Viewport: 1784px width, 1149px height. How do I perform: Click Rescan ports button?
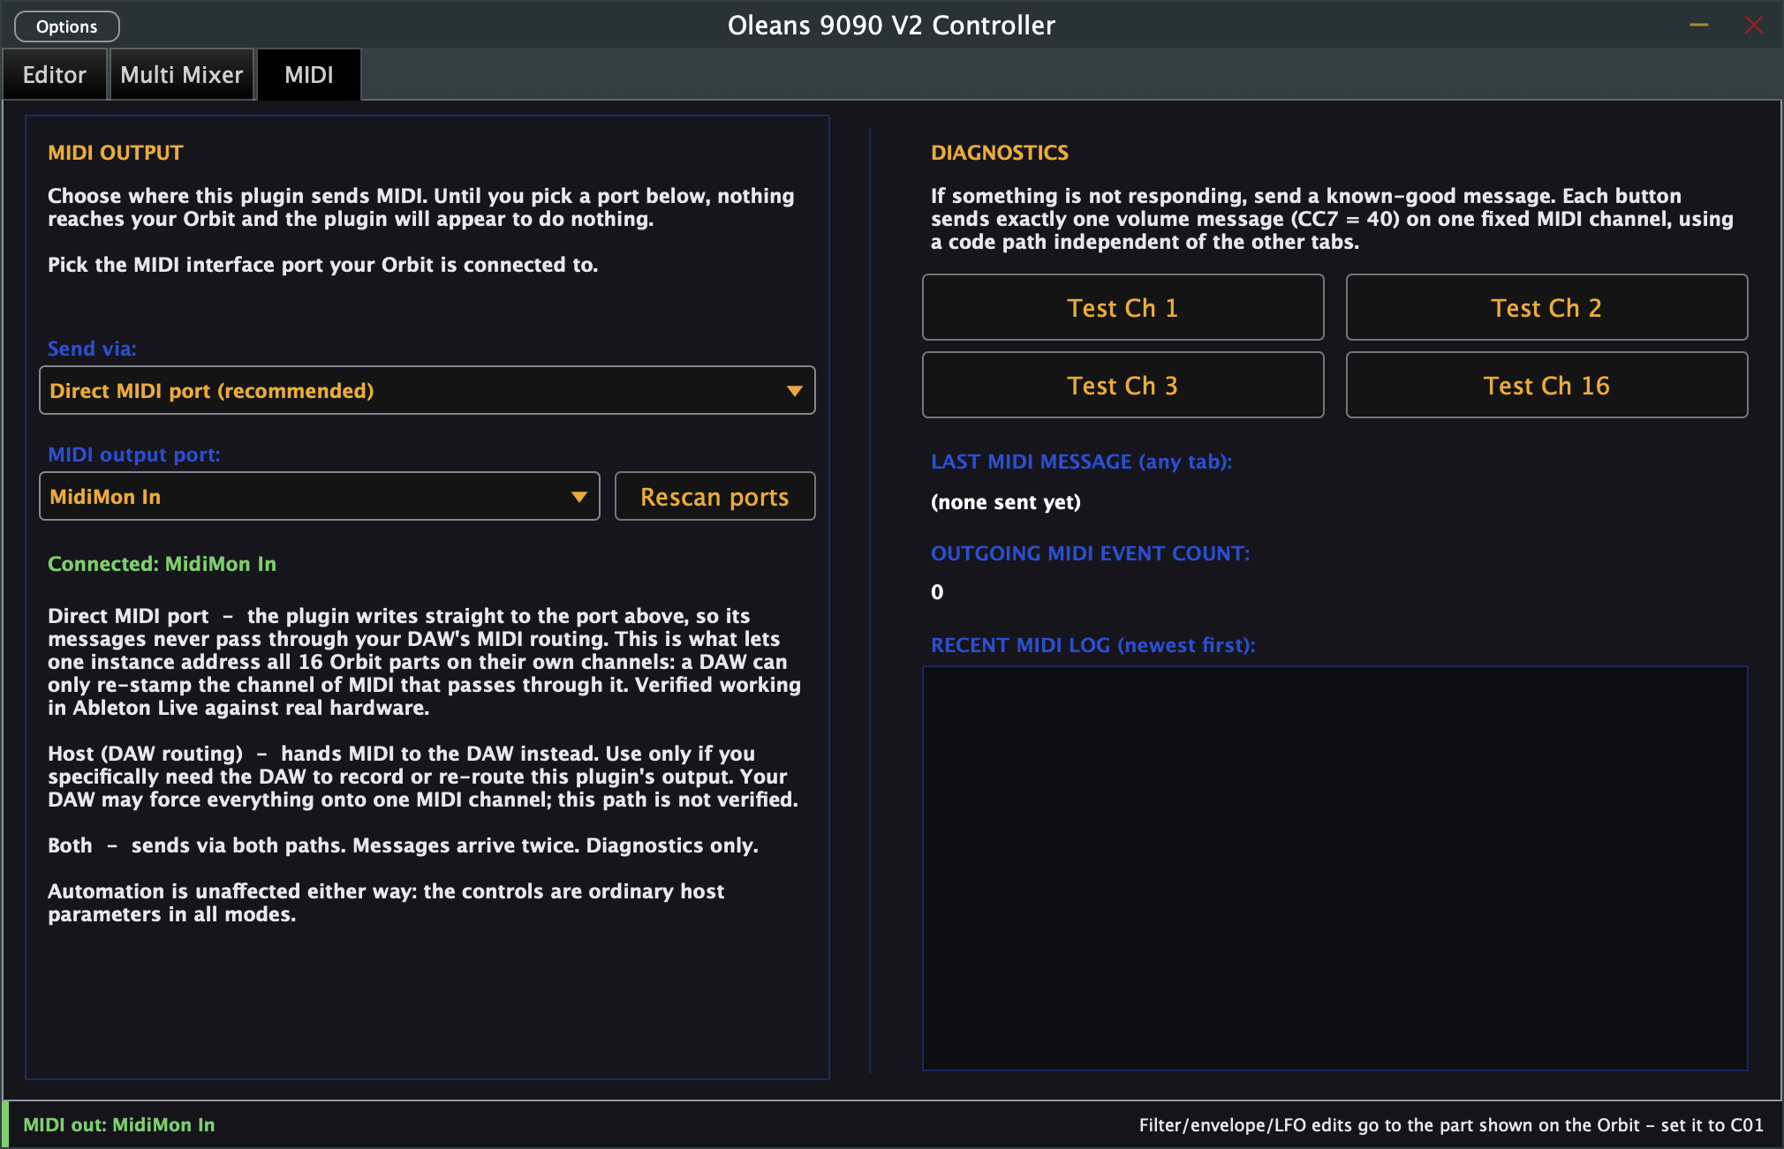(714, 496)
